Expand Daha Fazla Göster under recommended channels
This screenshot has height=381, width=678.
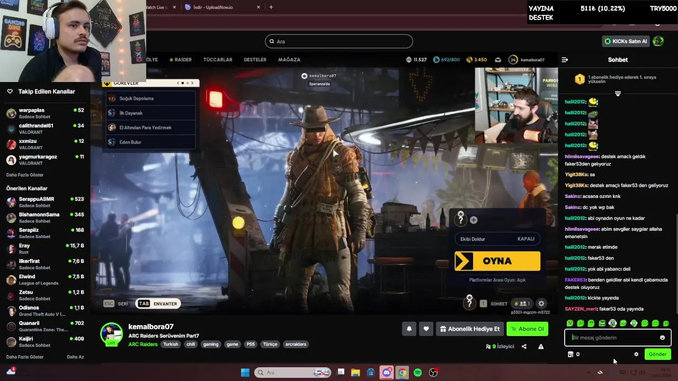[25, 357]
